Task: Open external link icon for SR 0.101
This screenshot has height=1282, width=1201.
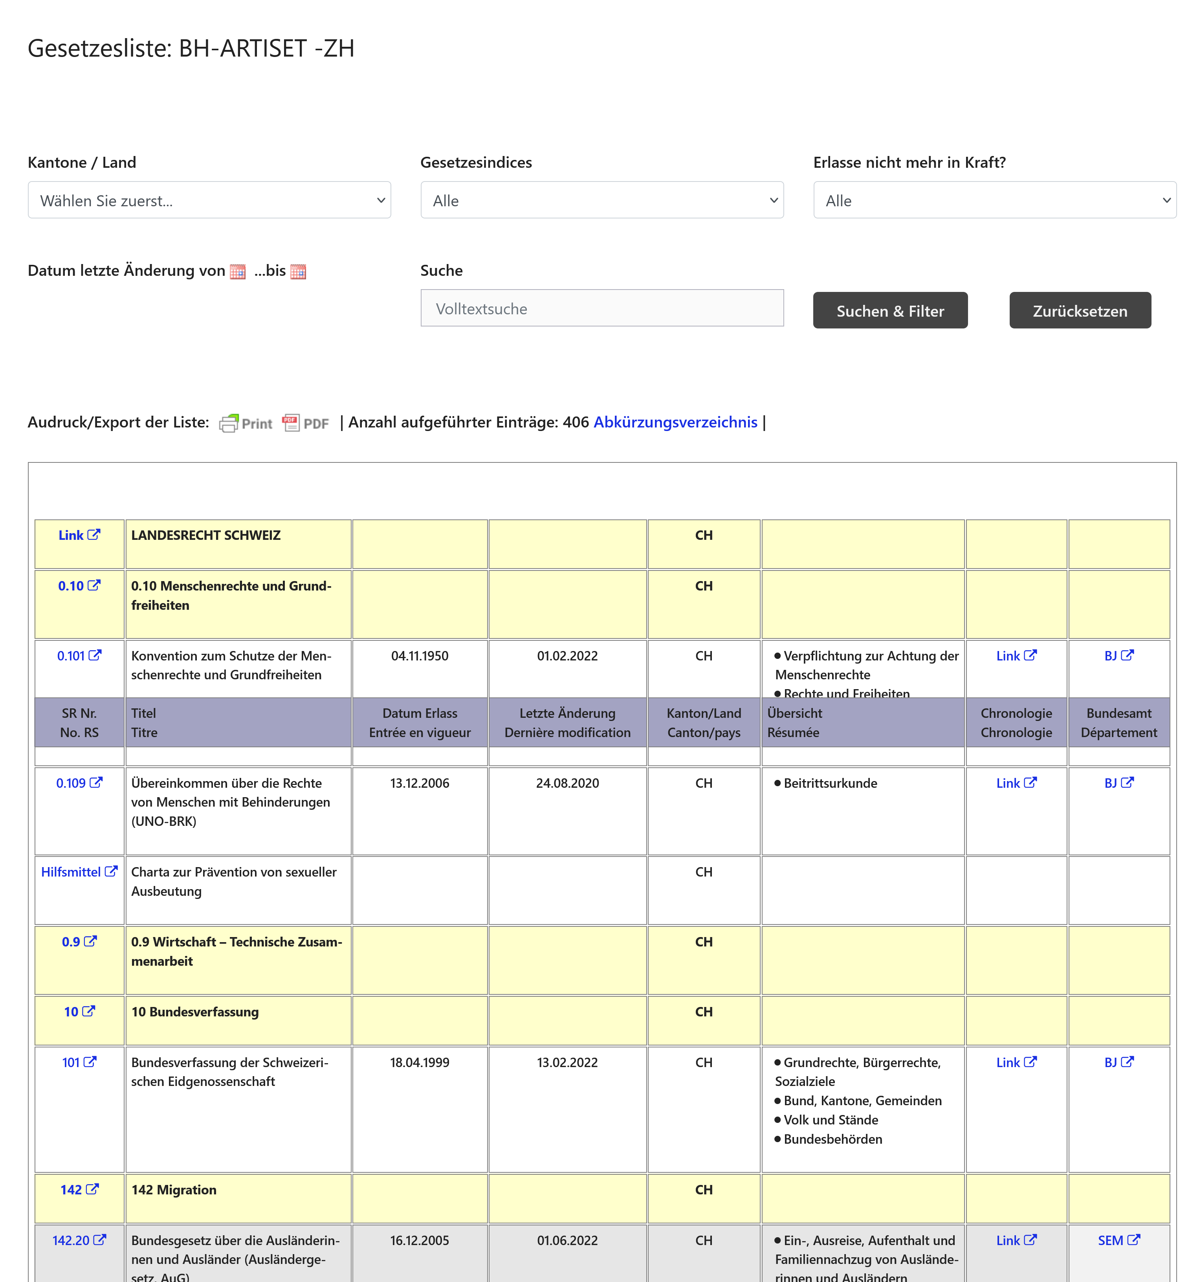Action: point(95,655)
